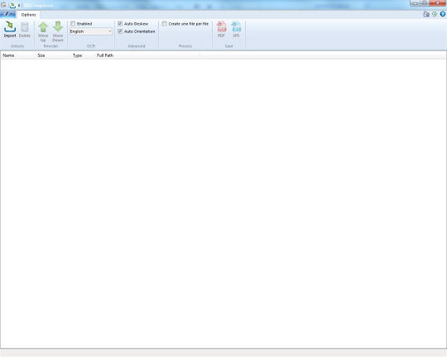Viewport: 447px width, 357px height.
Task: Click the quick access import icon in the title bar
Action: tap(12, 5)
